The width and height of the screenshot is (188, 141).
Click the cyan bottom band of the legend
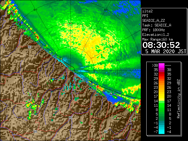[161, 132]
